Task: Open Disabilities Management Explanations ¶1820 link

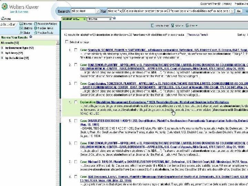Action: pyautogui.click(x=163, y=102)
